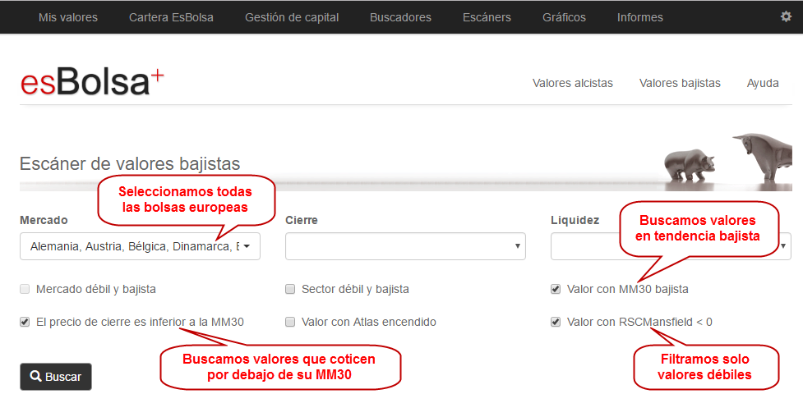Expand the Mercado dropdown

(x=140, y=246)
